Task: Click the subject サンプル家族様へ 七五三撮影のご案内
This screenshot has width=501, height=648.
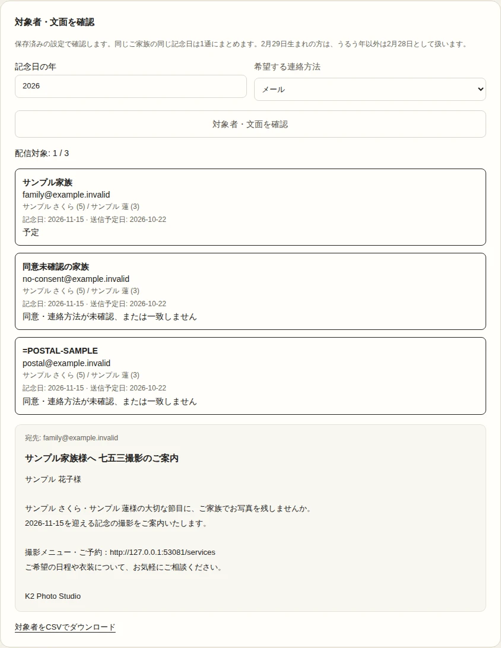Action: pos(102,458)
